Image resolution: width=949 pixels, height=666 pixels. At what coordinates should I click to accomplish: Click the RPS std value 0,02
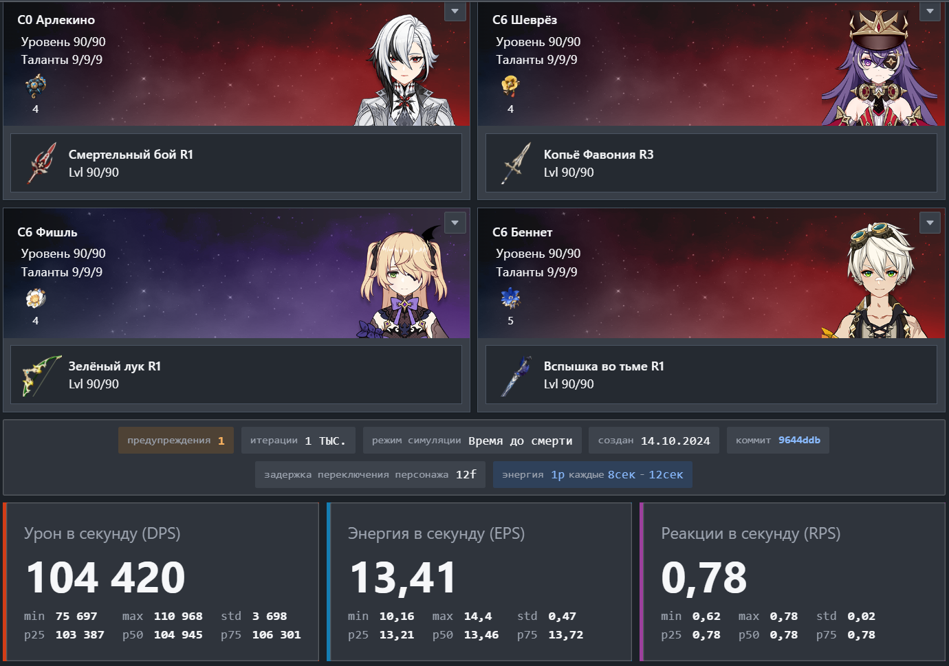click(x=862, y=617)
